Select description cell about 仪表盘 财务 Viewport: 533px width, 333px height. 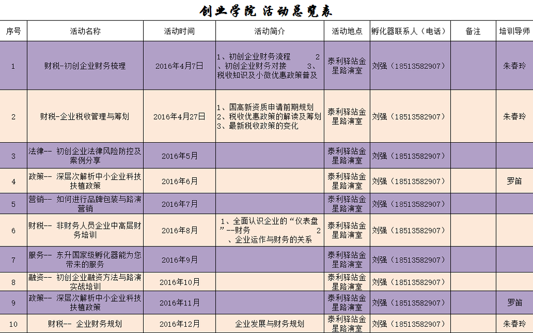(270, 230)
